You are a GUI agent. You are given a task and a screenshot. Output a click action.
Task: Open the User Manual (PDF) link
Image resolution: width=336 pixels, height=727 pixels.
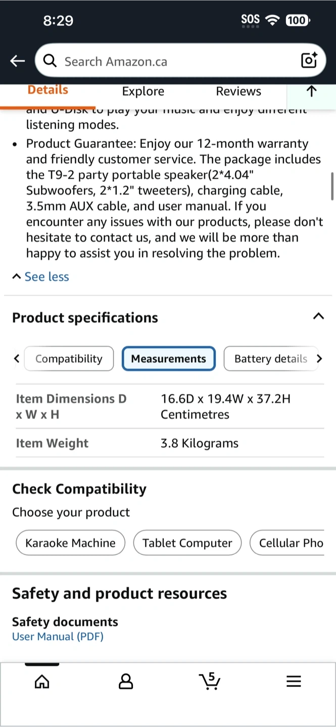58,637
